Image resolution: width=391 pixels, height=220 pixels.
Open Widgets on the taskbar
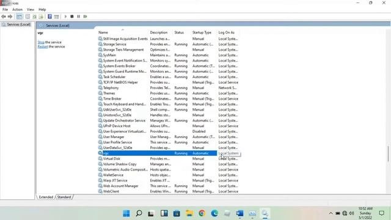(164, 213)
